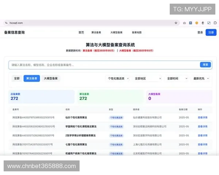Click the 大模型备案 0 stat card

(x=179, y=97)
